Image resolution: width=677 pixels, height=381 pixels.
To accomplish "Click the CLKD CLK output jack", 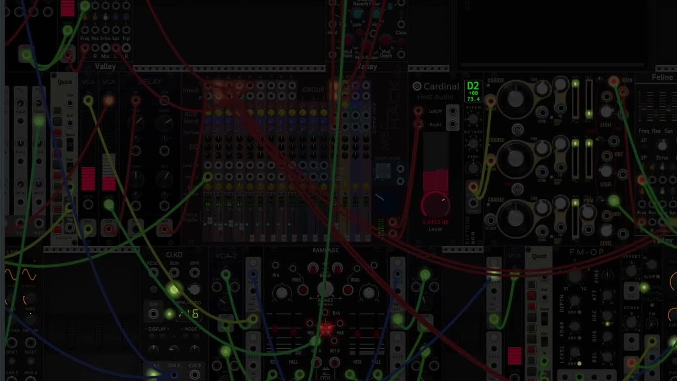I will click(153, 314).
